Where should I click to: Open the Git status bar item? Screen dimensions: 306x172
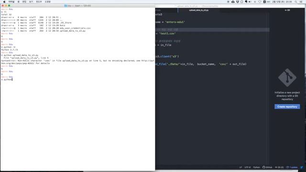coord(279,167)
